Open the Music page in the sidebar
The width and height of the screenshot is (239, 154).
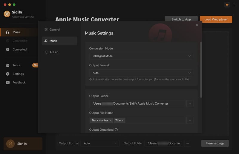coord(19,32)
